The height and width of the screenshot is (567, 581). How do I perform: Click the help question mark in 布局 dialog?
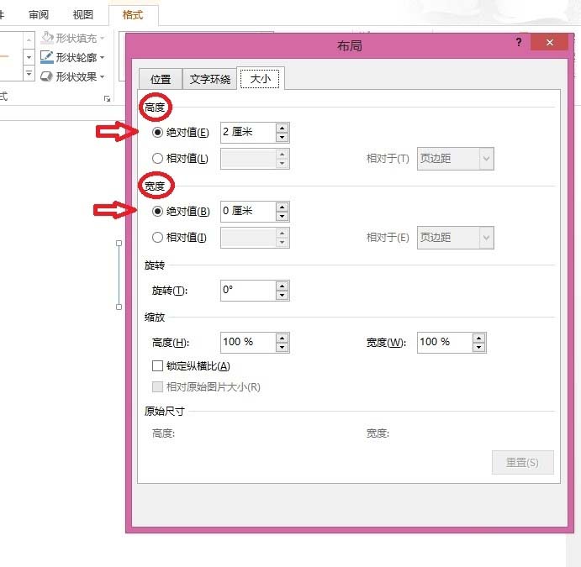tap(519, 42)
